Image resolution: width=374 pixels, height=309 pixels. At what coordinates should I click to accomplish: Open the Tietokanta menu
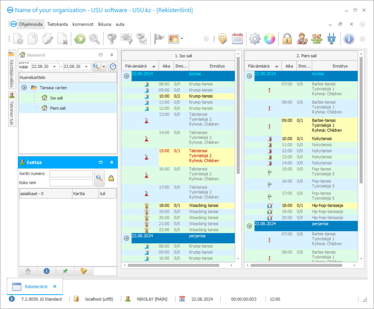click(57, 24)
